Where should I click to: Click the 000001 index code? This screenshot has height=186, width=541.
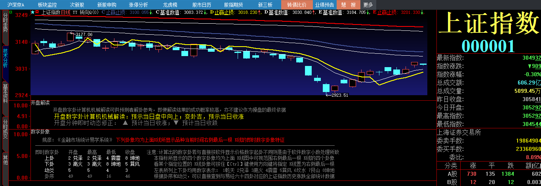tap(488, 46)
